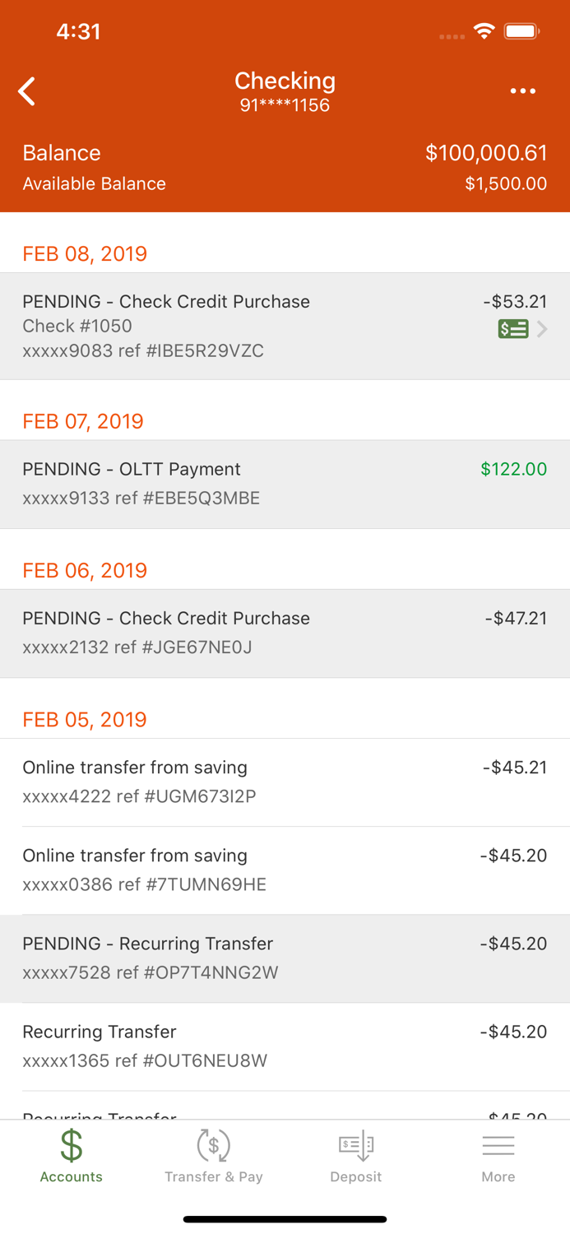The image size is (570, 1234).
Task: Tap the back arrow to leave Checking
Action: coord(26,90)
